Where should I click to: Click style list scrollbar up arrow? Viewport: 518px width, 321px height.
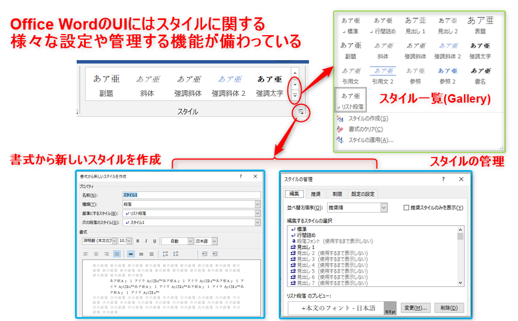click(460, 230)
